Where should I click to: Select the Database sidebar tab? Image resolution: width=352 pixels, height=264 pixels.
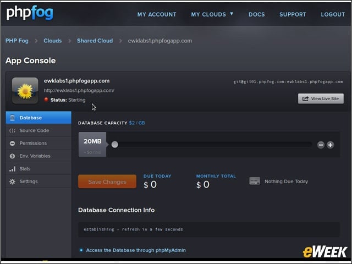point(38,118)
